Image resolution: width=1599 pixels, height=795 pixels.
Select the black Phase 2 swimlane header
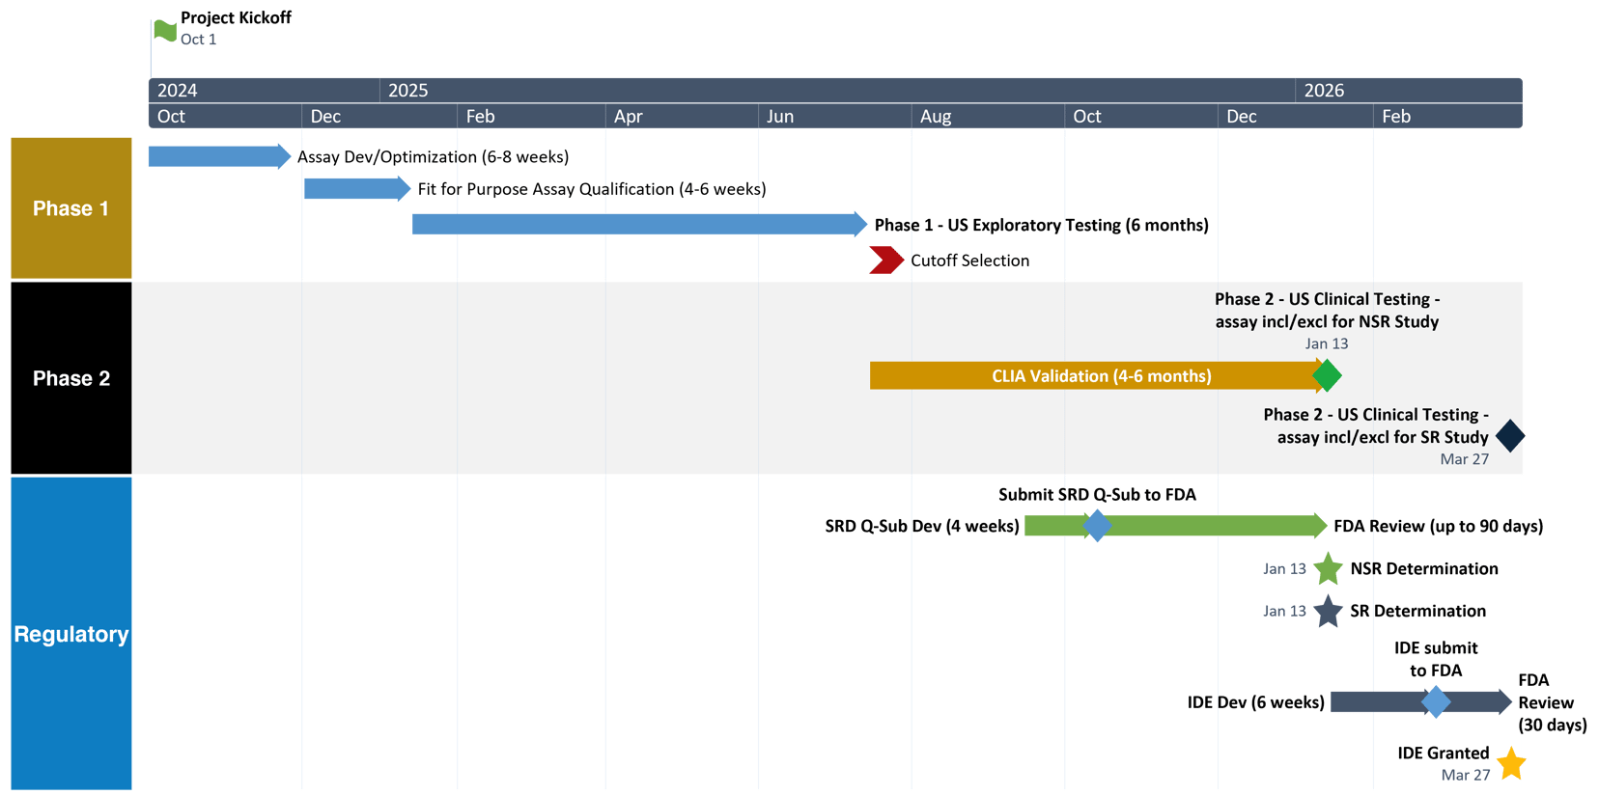(71, 378)
